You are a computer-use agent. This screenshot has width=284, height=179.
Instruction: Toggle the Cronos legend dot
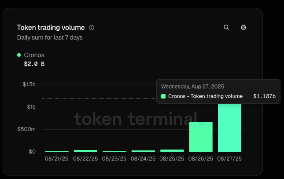tap(19, 55)
